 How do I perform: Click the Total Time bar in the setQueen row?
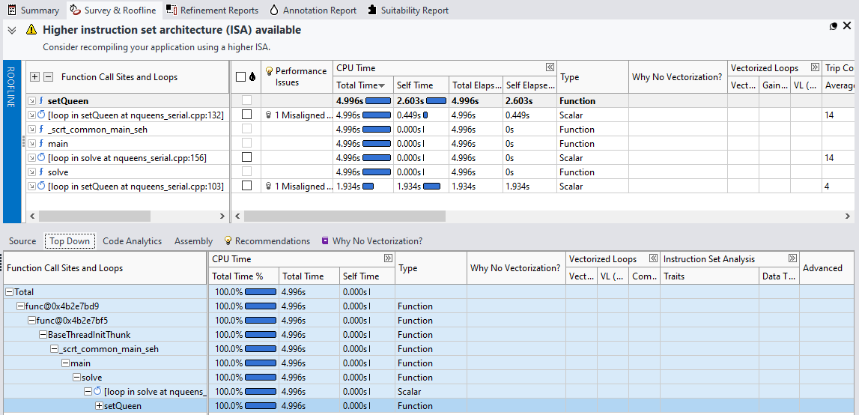(377, 101)
